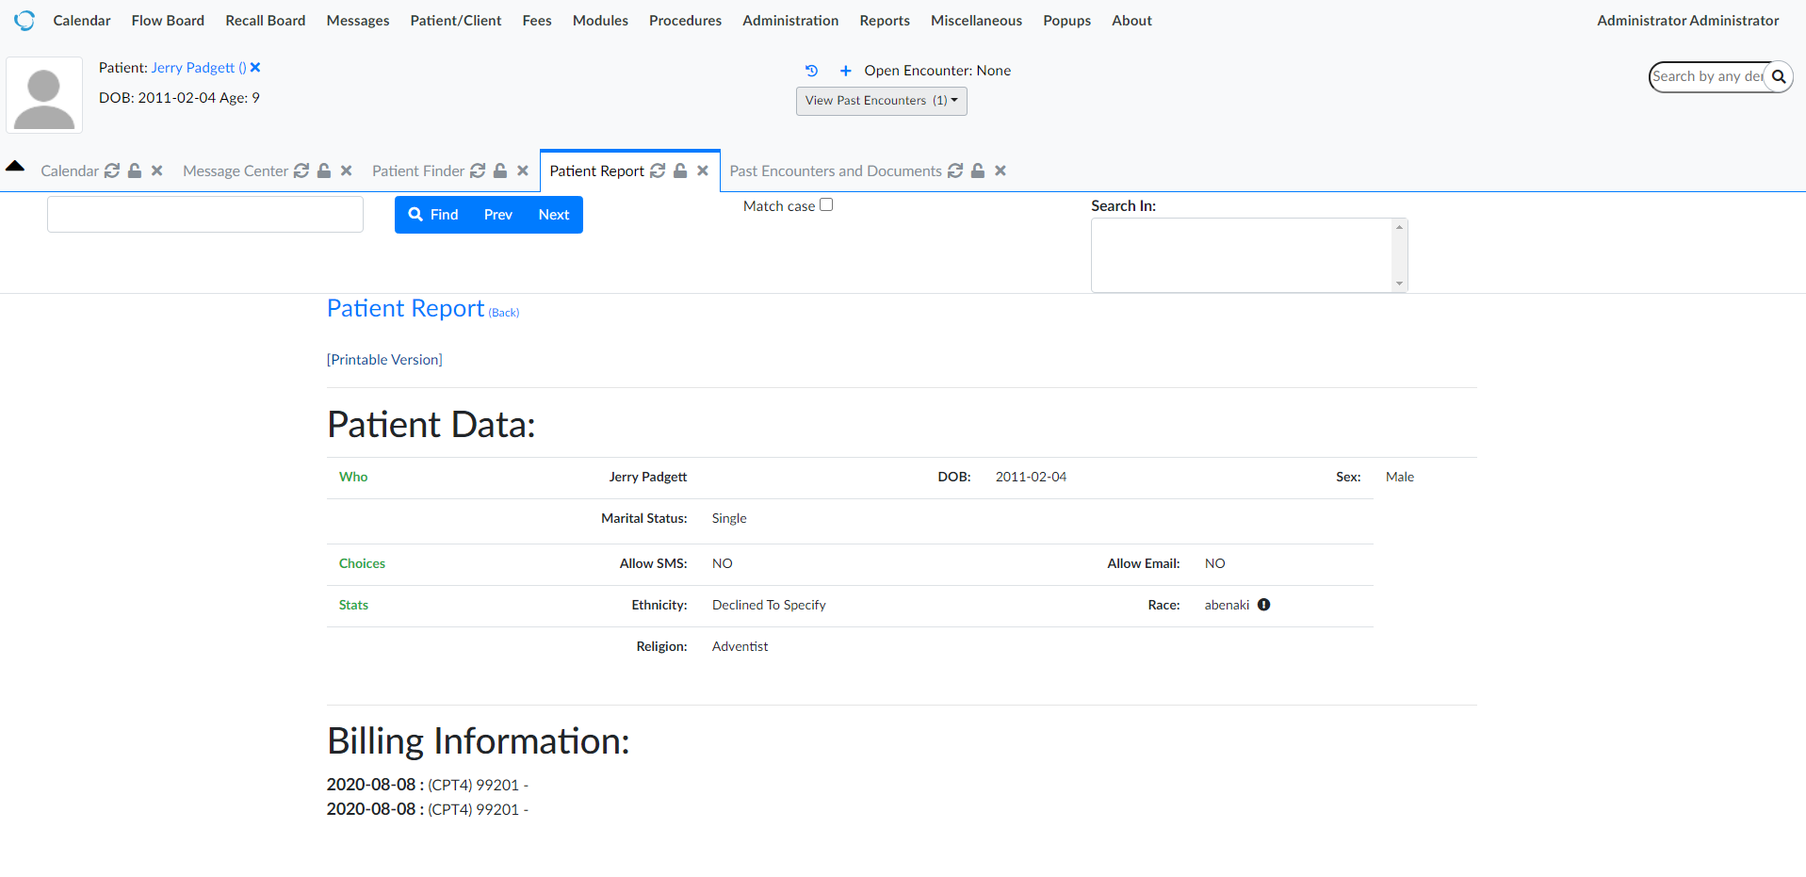Viewport: 1806px width, 877px height.
Task: Open the Reports menu
Action: (x=884, y=20)
